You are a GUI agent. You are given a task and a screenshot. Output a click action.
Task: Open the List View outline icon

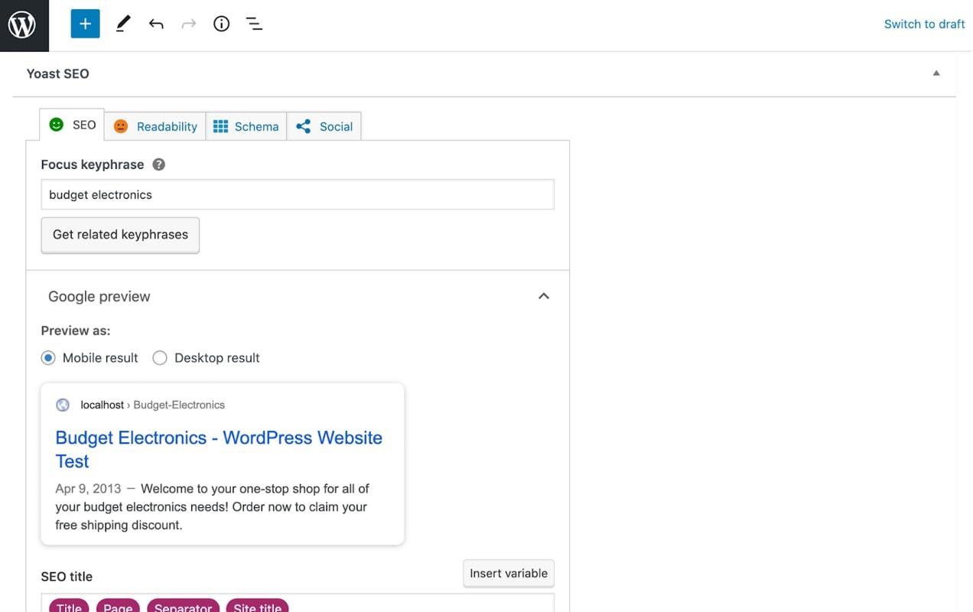tap(254, 24)
